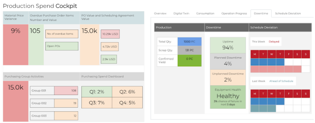Image resolution: width=315 pixels, height=123 pixels.
Task: Select the Open POs box
Action: pyautogui.click(x=62, y=46)
